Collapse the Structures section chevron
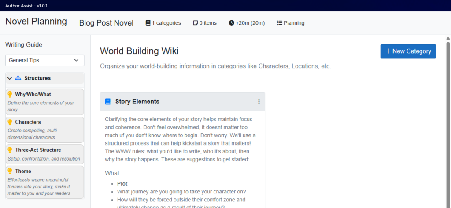 [10, 78]
